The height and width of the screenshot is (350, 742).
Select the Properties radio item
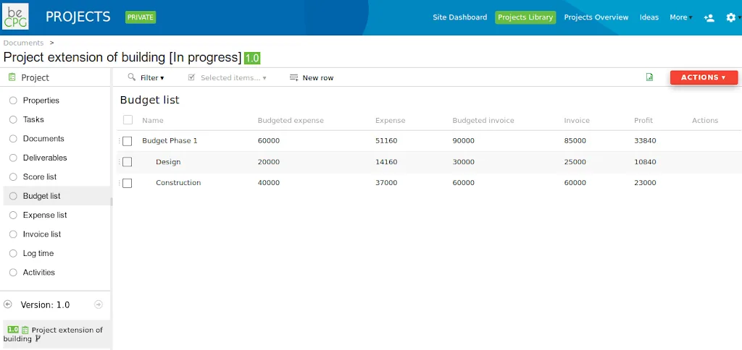[x=13, y=101]
